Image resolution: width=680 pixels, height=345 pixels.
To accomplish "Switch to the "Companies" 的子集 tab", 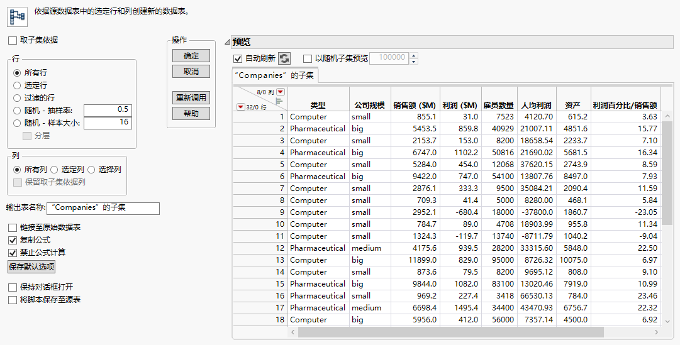I will click(276, 76).
